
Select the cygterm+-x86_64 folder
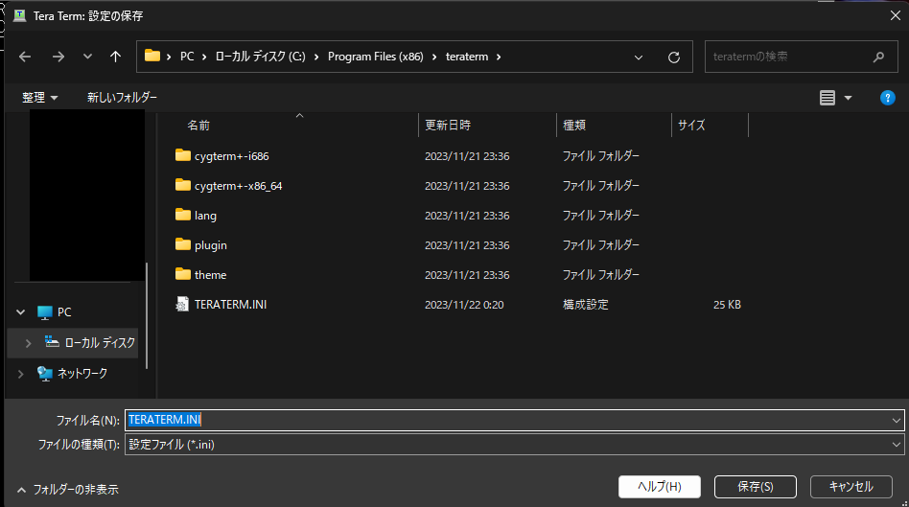tap(238, 185)
